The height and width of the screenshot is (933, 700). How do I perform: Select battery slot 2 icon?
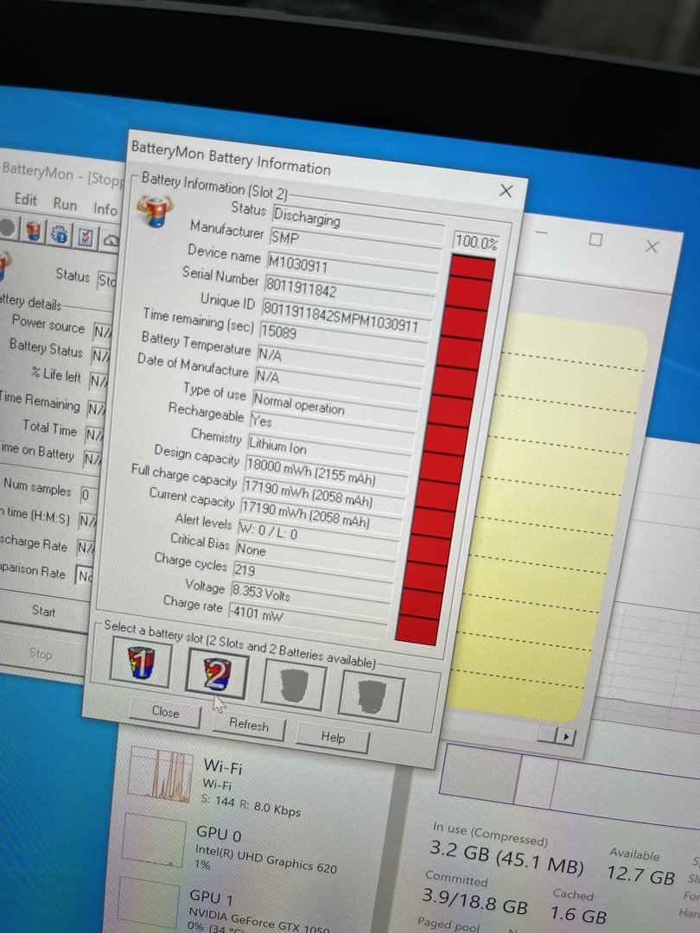coord(219,674)
